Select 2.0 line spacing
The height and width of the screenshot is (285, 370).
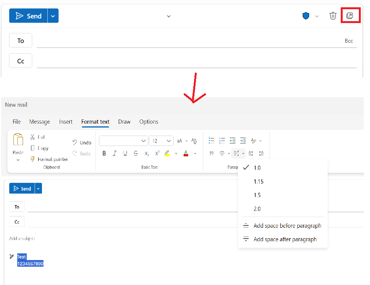pos(283,209)
